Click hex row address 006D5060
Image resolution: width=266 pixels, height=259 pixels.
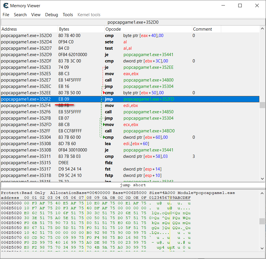point(11,233)
